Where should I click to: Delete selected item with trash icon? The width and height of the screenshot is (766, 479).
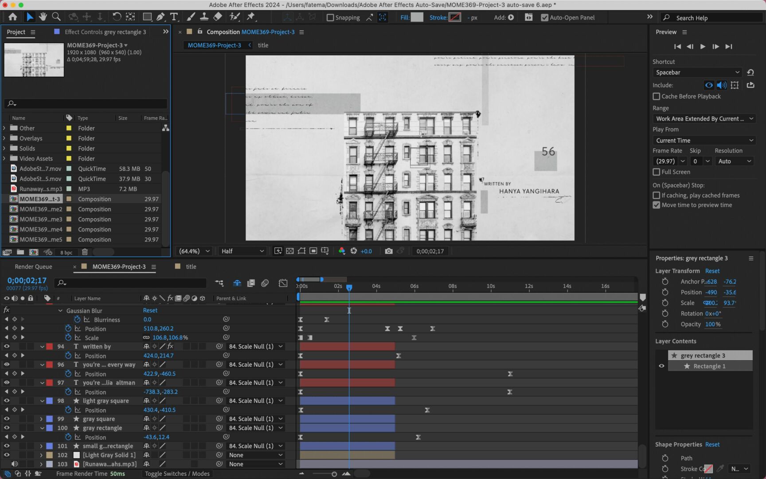point(85,252)
